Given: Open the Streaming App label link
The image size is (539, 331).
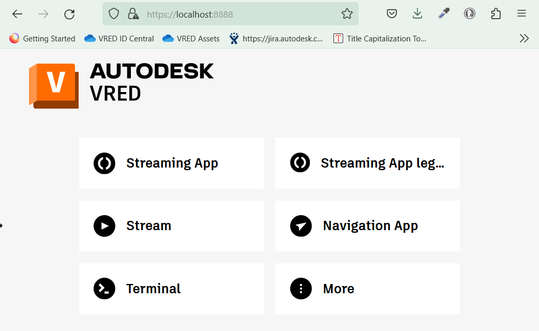Looking at the screenshot, I should pyautogui.click(x=172, y=163).
